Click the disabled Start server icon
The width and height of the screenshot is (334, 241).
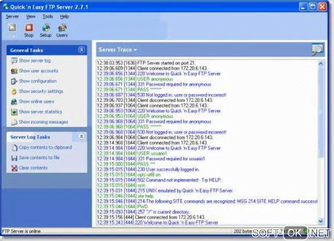pos(12,28)
